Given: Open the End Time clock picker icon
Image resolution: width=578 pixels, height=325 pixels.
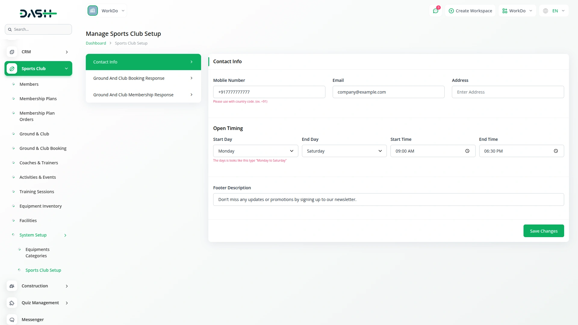Looking at the screenshot, I should [556, 151].
